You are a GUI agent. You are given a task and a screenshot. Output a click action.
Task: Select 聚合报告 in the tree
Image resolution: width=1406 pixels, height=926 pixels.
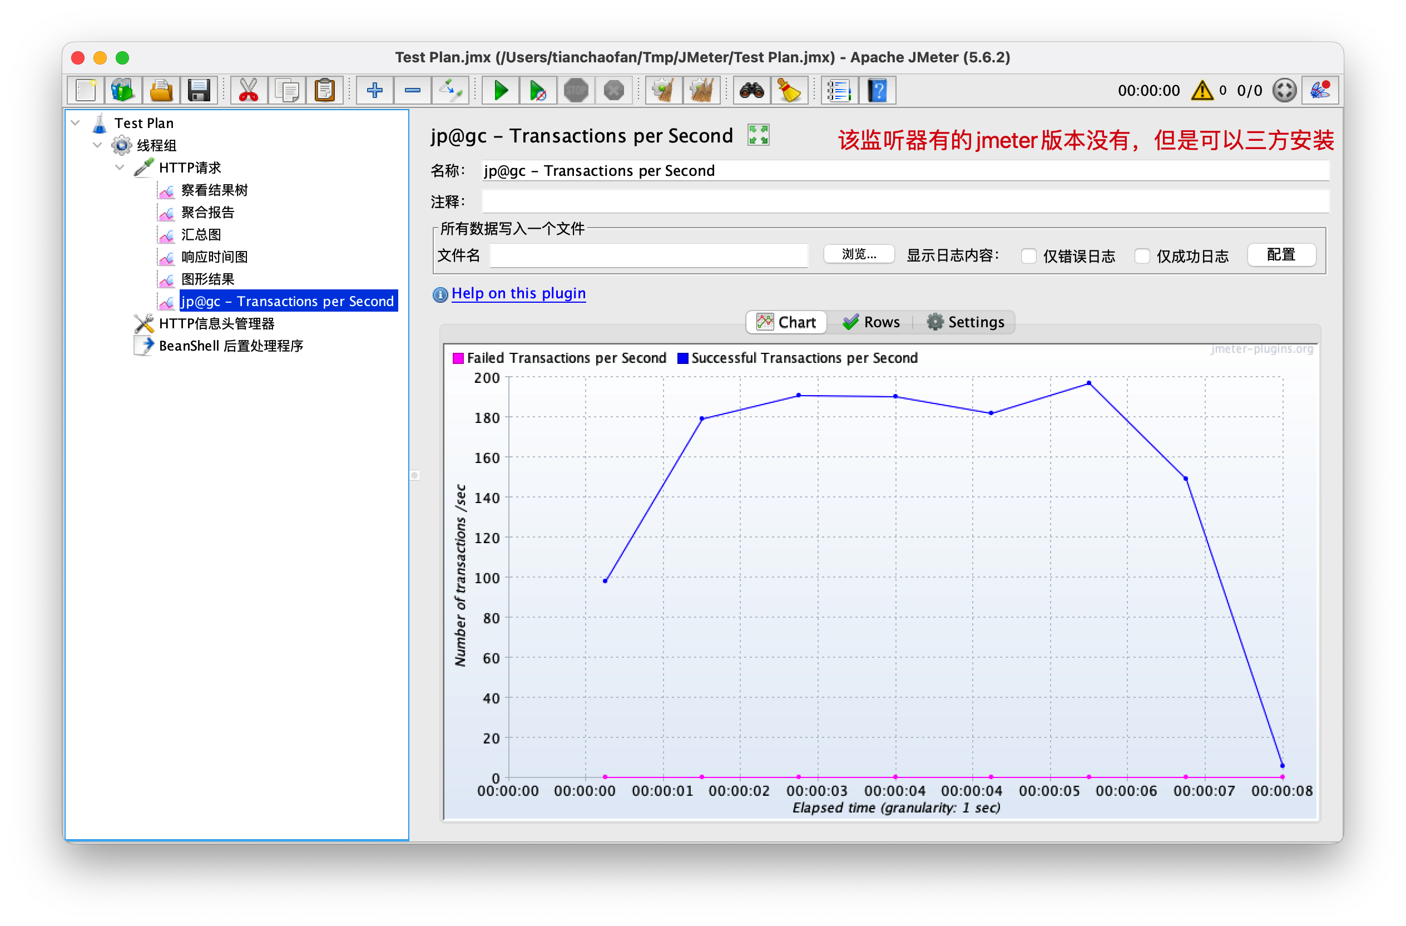[207, 212]
